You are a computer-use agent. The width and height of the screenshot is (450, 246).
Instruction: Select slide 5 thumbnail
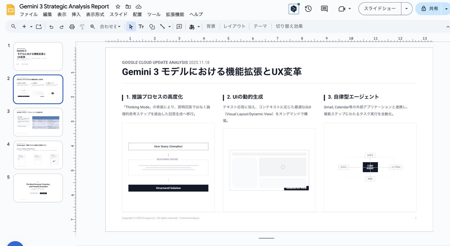pyautogui.click(x=38, y=188)
